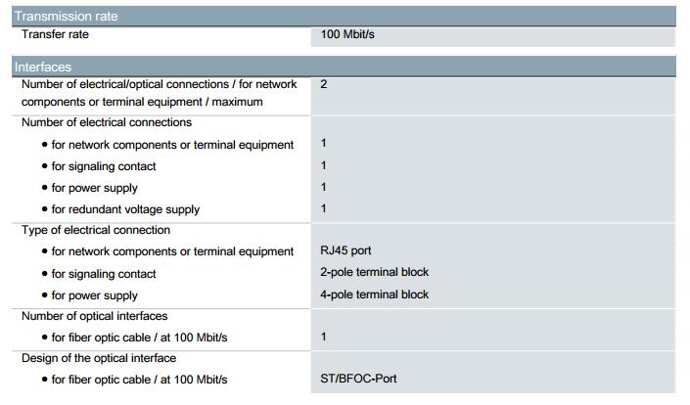The height and width of the screenshot is (405, 690).
Task: Select the 2-pole terminal block value
Action: pyautogui.click(x=374, y=272)
